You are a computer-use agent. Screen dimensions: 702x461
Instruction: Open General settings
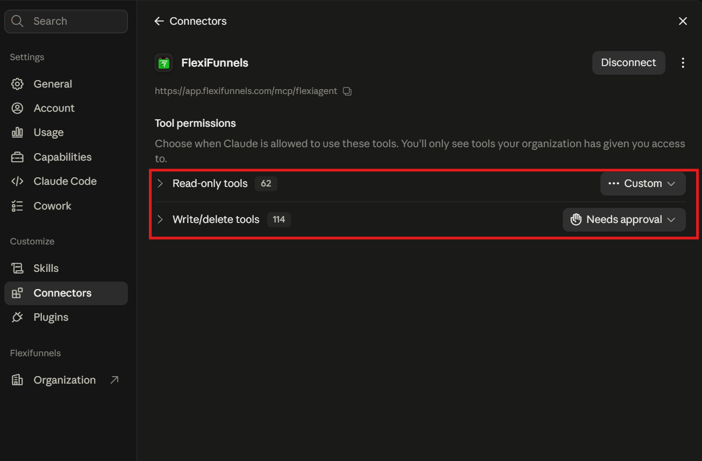[x=66, y=84]
